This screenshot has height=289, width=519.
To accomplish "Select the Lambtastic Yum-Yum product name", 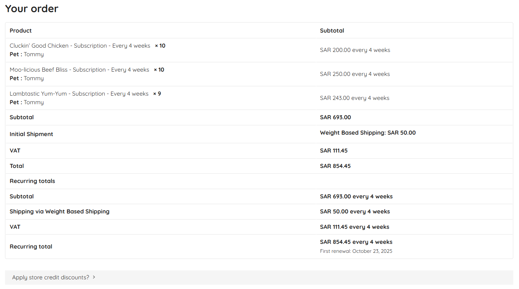I will point(79,94).
